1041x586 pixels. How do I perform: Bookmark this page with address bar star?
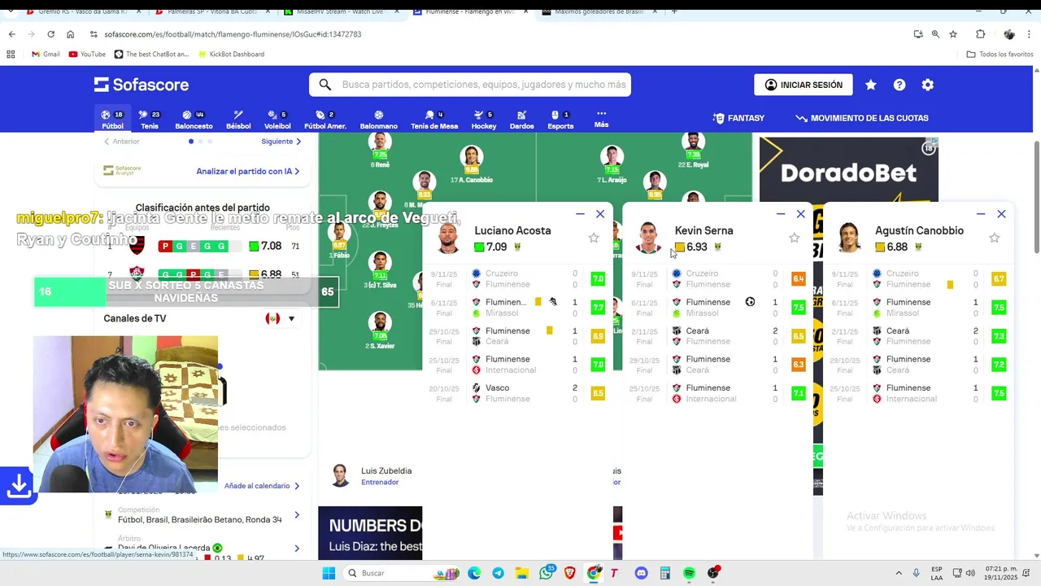953,34
